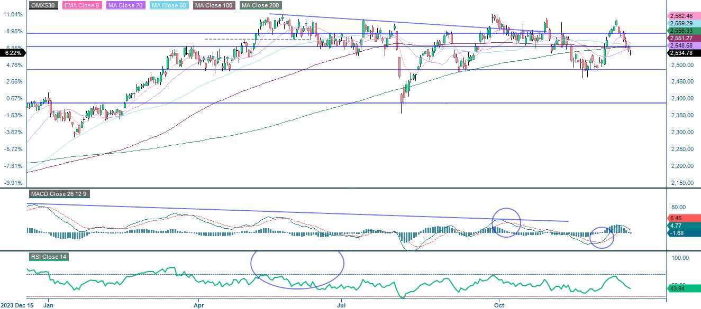Image resolution: width=701 pixels, height=309 pixels.
Task: Hide the EMA Close 9 line
Action: tap(81, 6)
